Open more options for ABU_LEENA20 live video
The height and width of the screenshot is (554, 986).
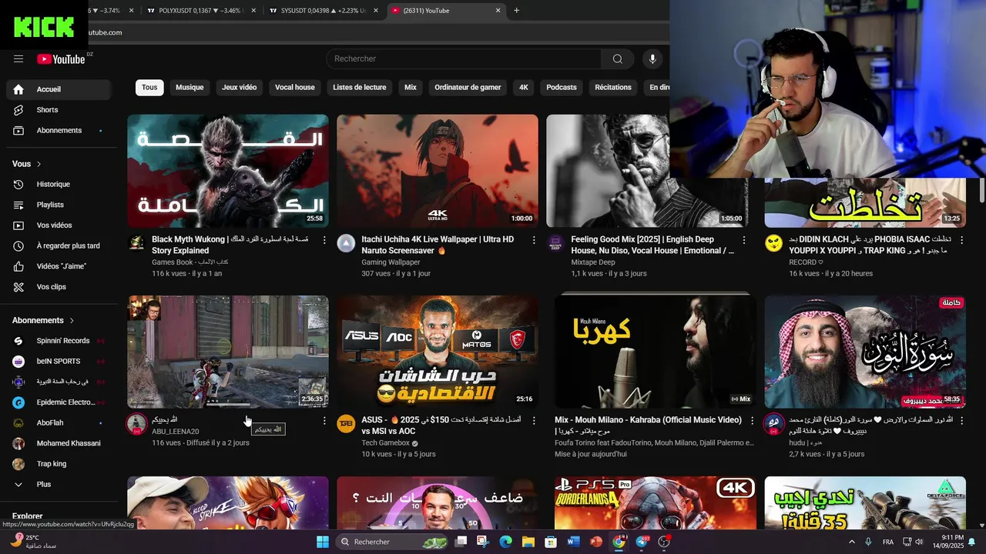coord(324,421)
